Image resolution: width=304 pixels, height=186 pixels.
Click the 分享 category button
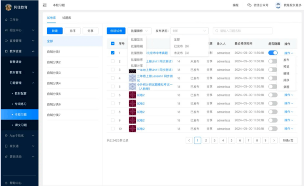click(90, 31)
